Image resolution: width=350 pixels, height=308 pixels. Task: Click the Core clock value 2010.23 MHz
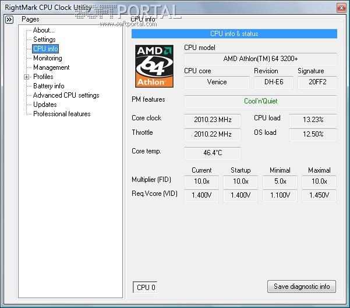pyautogui.click(x=213, y=120)
